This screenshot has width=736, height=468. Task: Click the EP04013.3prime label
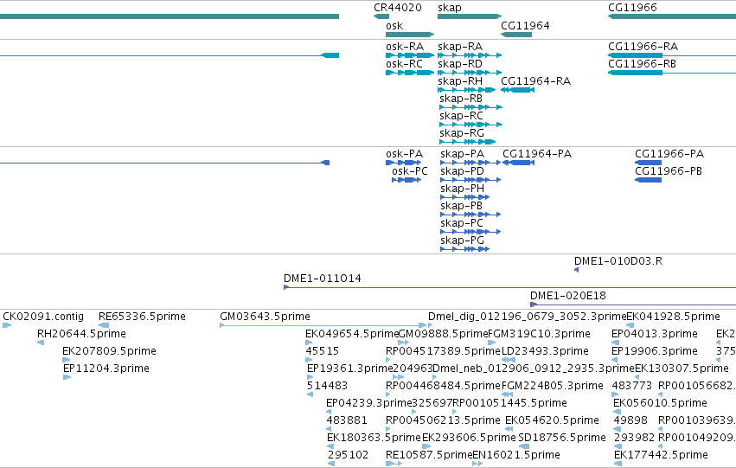pyautogui.click(x=655, y=334)
